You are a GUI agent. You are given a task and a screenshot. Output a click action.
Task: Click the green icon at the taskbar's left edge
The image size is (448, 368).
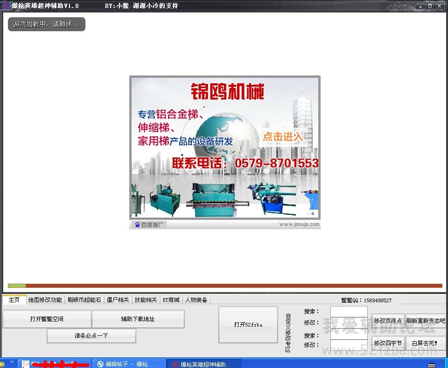2,363
